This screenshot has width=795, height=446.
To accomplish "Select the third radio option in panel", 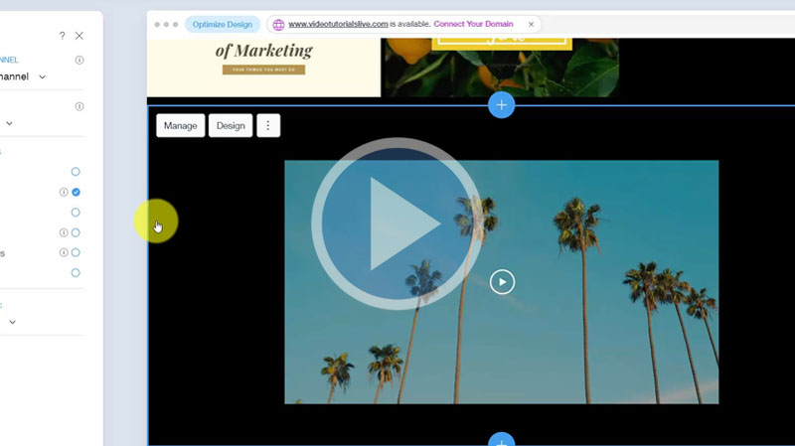I will [76, 213].
